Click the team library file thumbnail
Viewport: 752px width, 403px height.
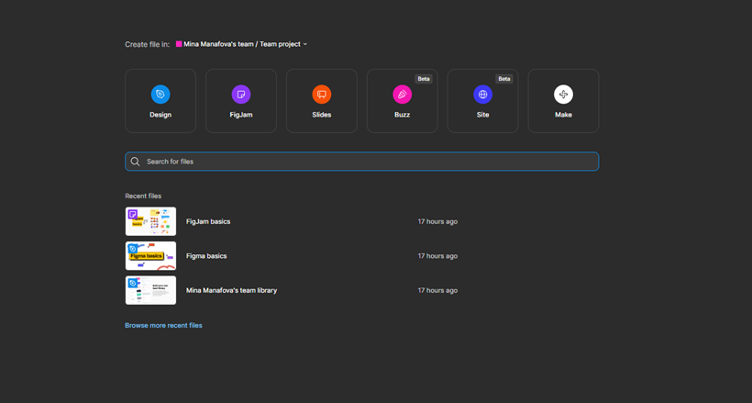pos(150,290)
